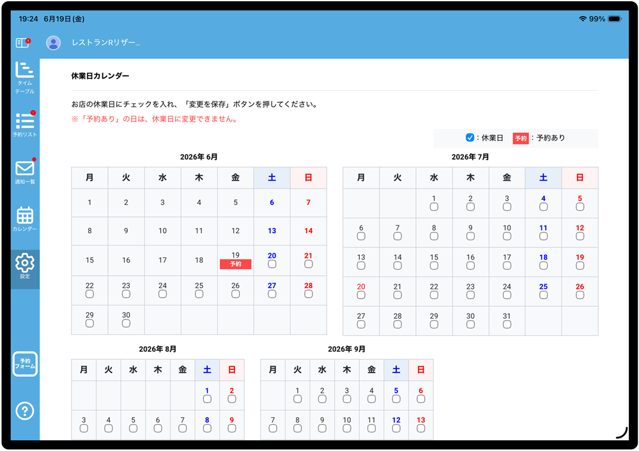The height and width of the screenshot is (451, 639).
Task: Tap the 2026年 6月 month heading
Action: coord(199,157)
